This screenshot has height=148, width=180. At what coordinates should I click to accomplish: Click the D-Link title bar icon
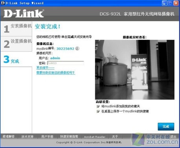click(3, 3)
